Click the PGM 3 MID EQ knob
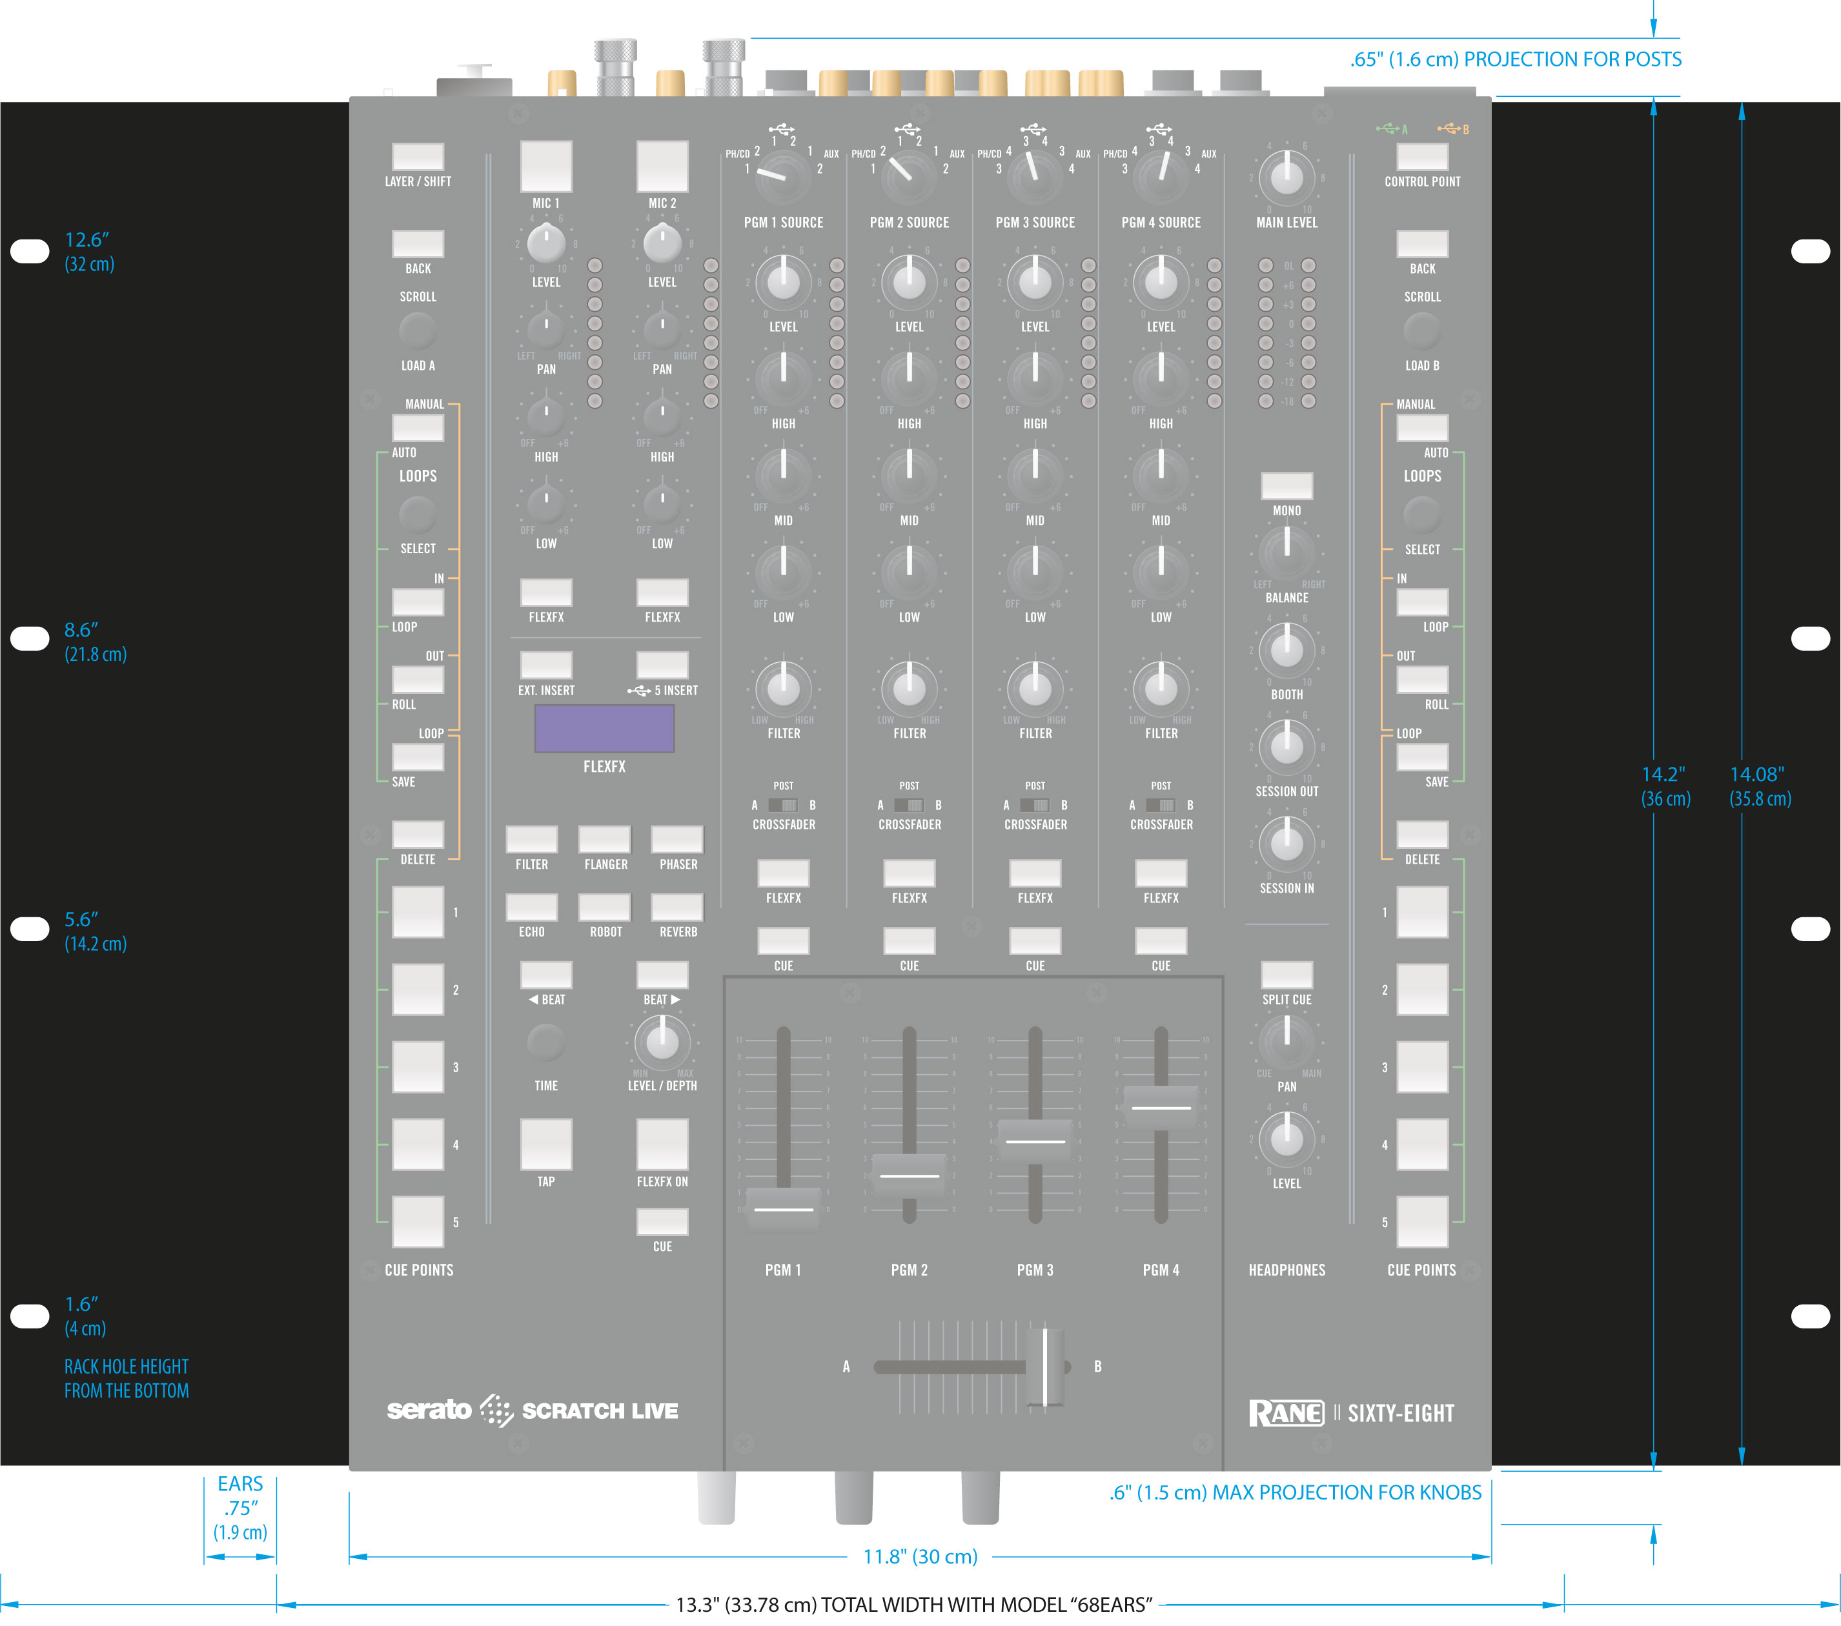Image resolution: width=1841 pixels, height=1626 pixels. pyautogui.click(x=1035, y=476)
